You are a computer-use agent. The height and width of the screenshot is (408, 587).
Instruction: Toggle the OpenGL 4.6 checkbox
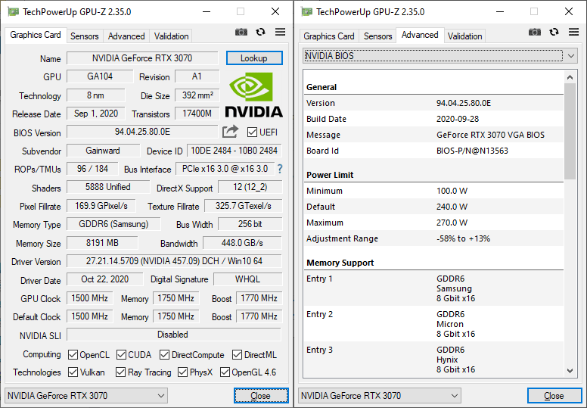225,372
